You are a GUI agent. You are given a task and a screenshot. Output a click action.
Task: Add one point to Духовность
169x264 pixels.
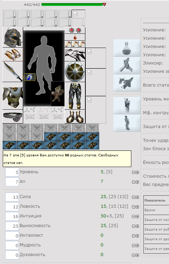138,255
